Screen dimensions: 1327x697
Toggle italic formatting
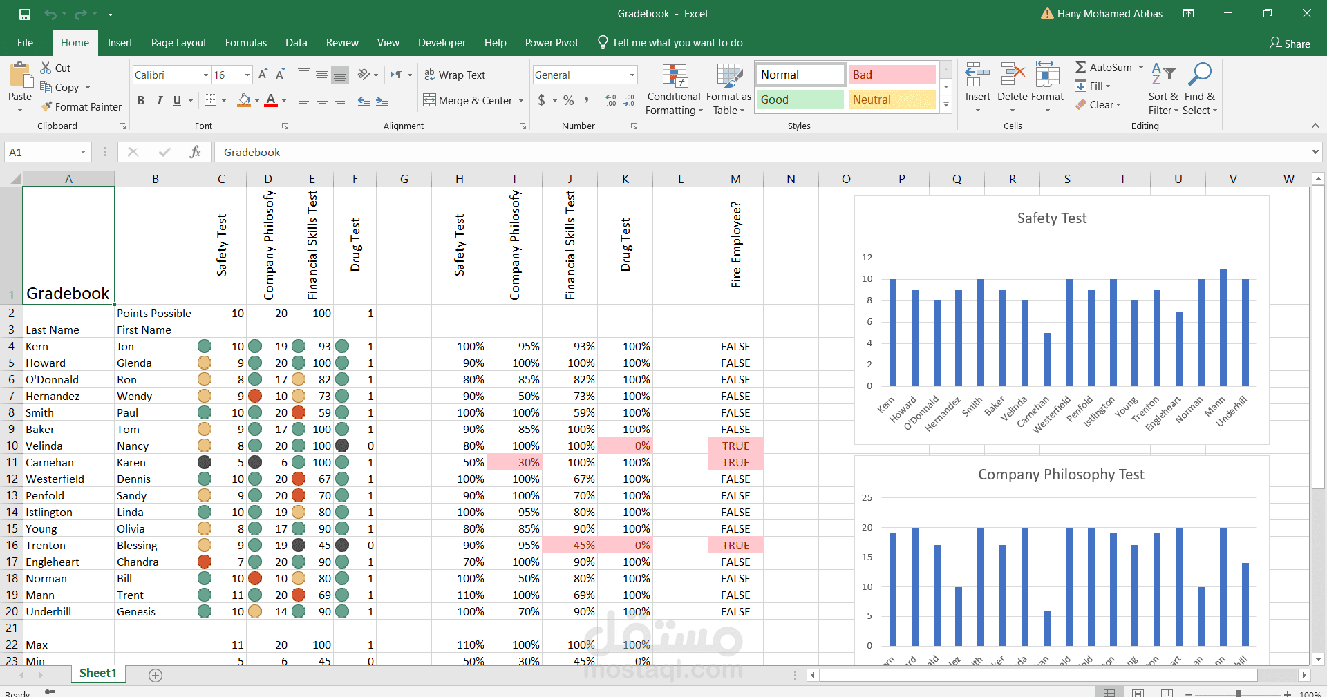point(160,100)
